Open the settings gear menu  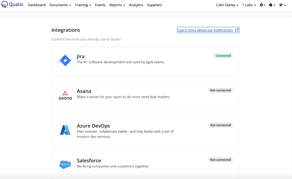(262, 5)
